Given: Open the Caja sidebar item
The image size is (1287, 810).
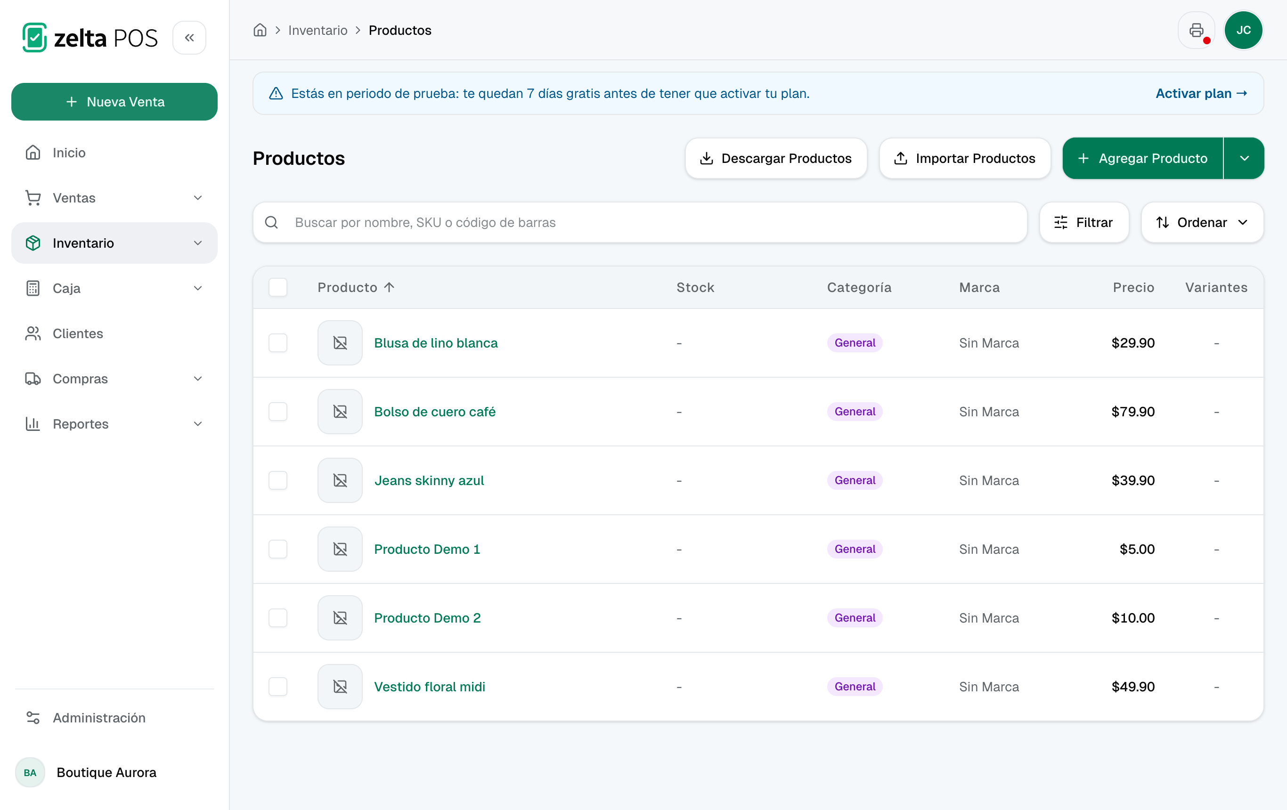Looking at the screenshot, I should pyautogui.click(x=114, y=289).
